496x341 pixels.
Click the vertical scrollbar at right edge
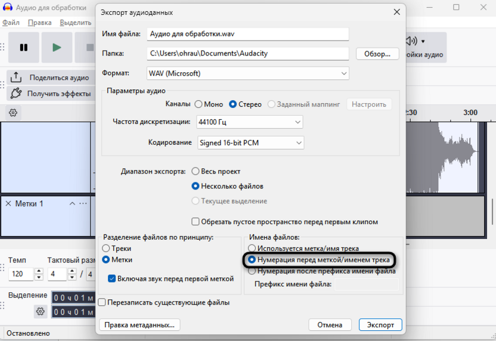[x=492, y=211]
